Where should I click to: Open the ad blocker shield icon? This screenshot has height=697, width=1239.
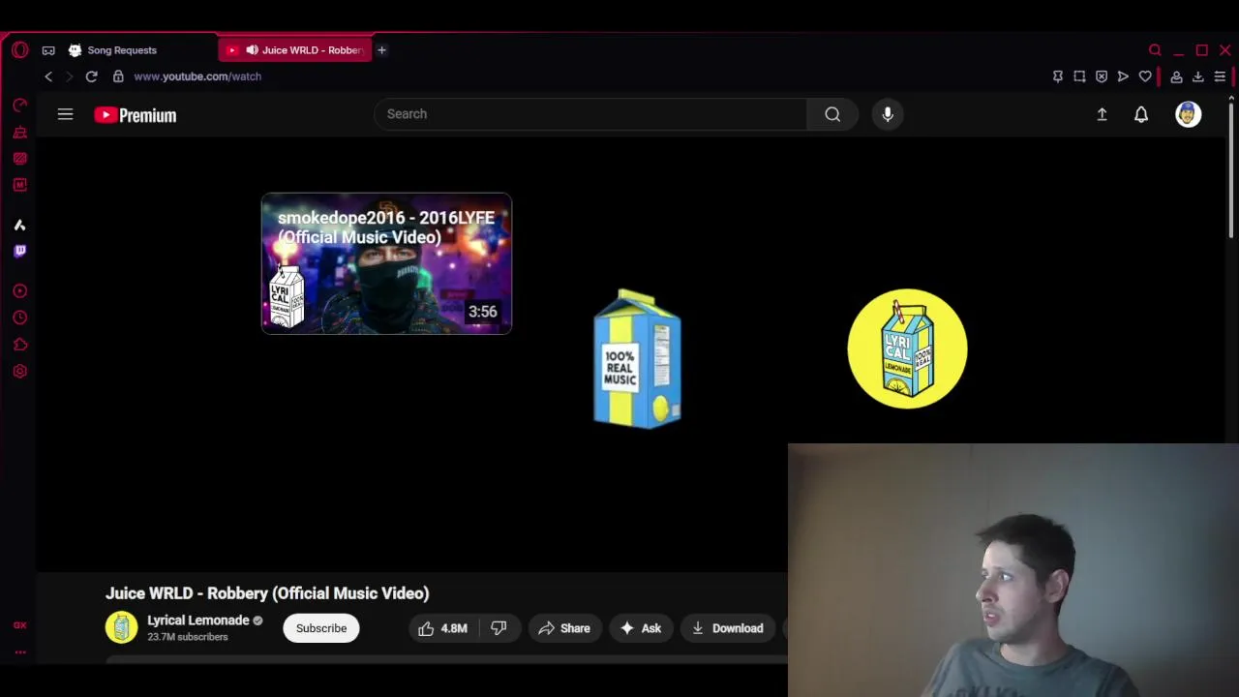[1102, 76]
